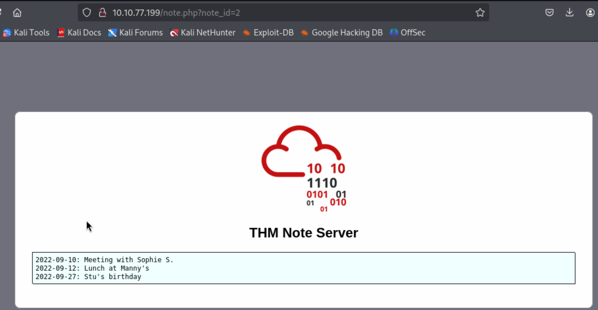Screen dimensions: 598x310
Task: Bookmark this page with the star icon
Action: coord(480,13)
